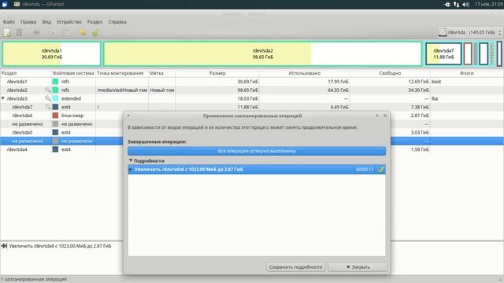Click the Размер column header

click(x=217, y=73)
